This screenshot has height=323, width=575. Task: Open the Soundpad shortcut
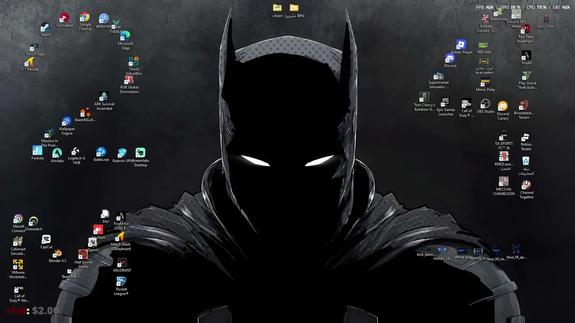[64, 20]
